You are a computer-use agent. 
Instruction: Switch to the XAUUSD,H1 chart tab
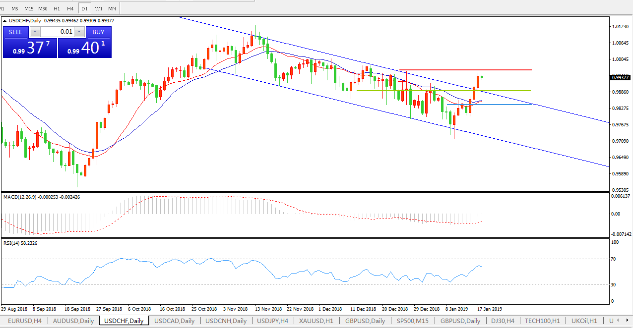point(316,321)
